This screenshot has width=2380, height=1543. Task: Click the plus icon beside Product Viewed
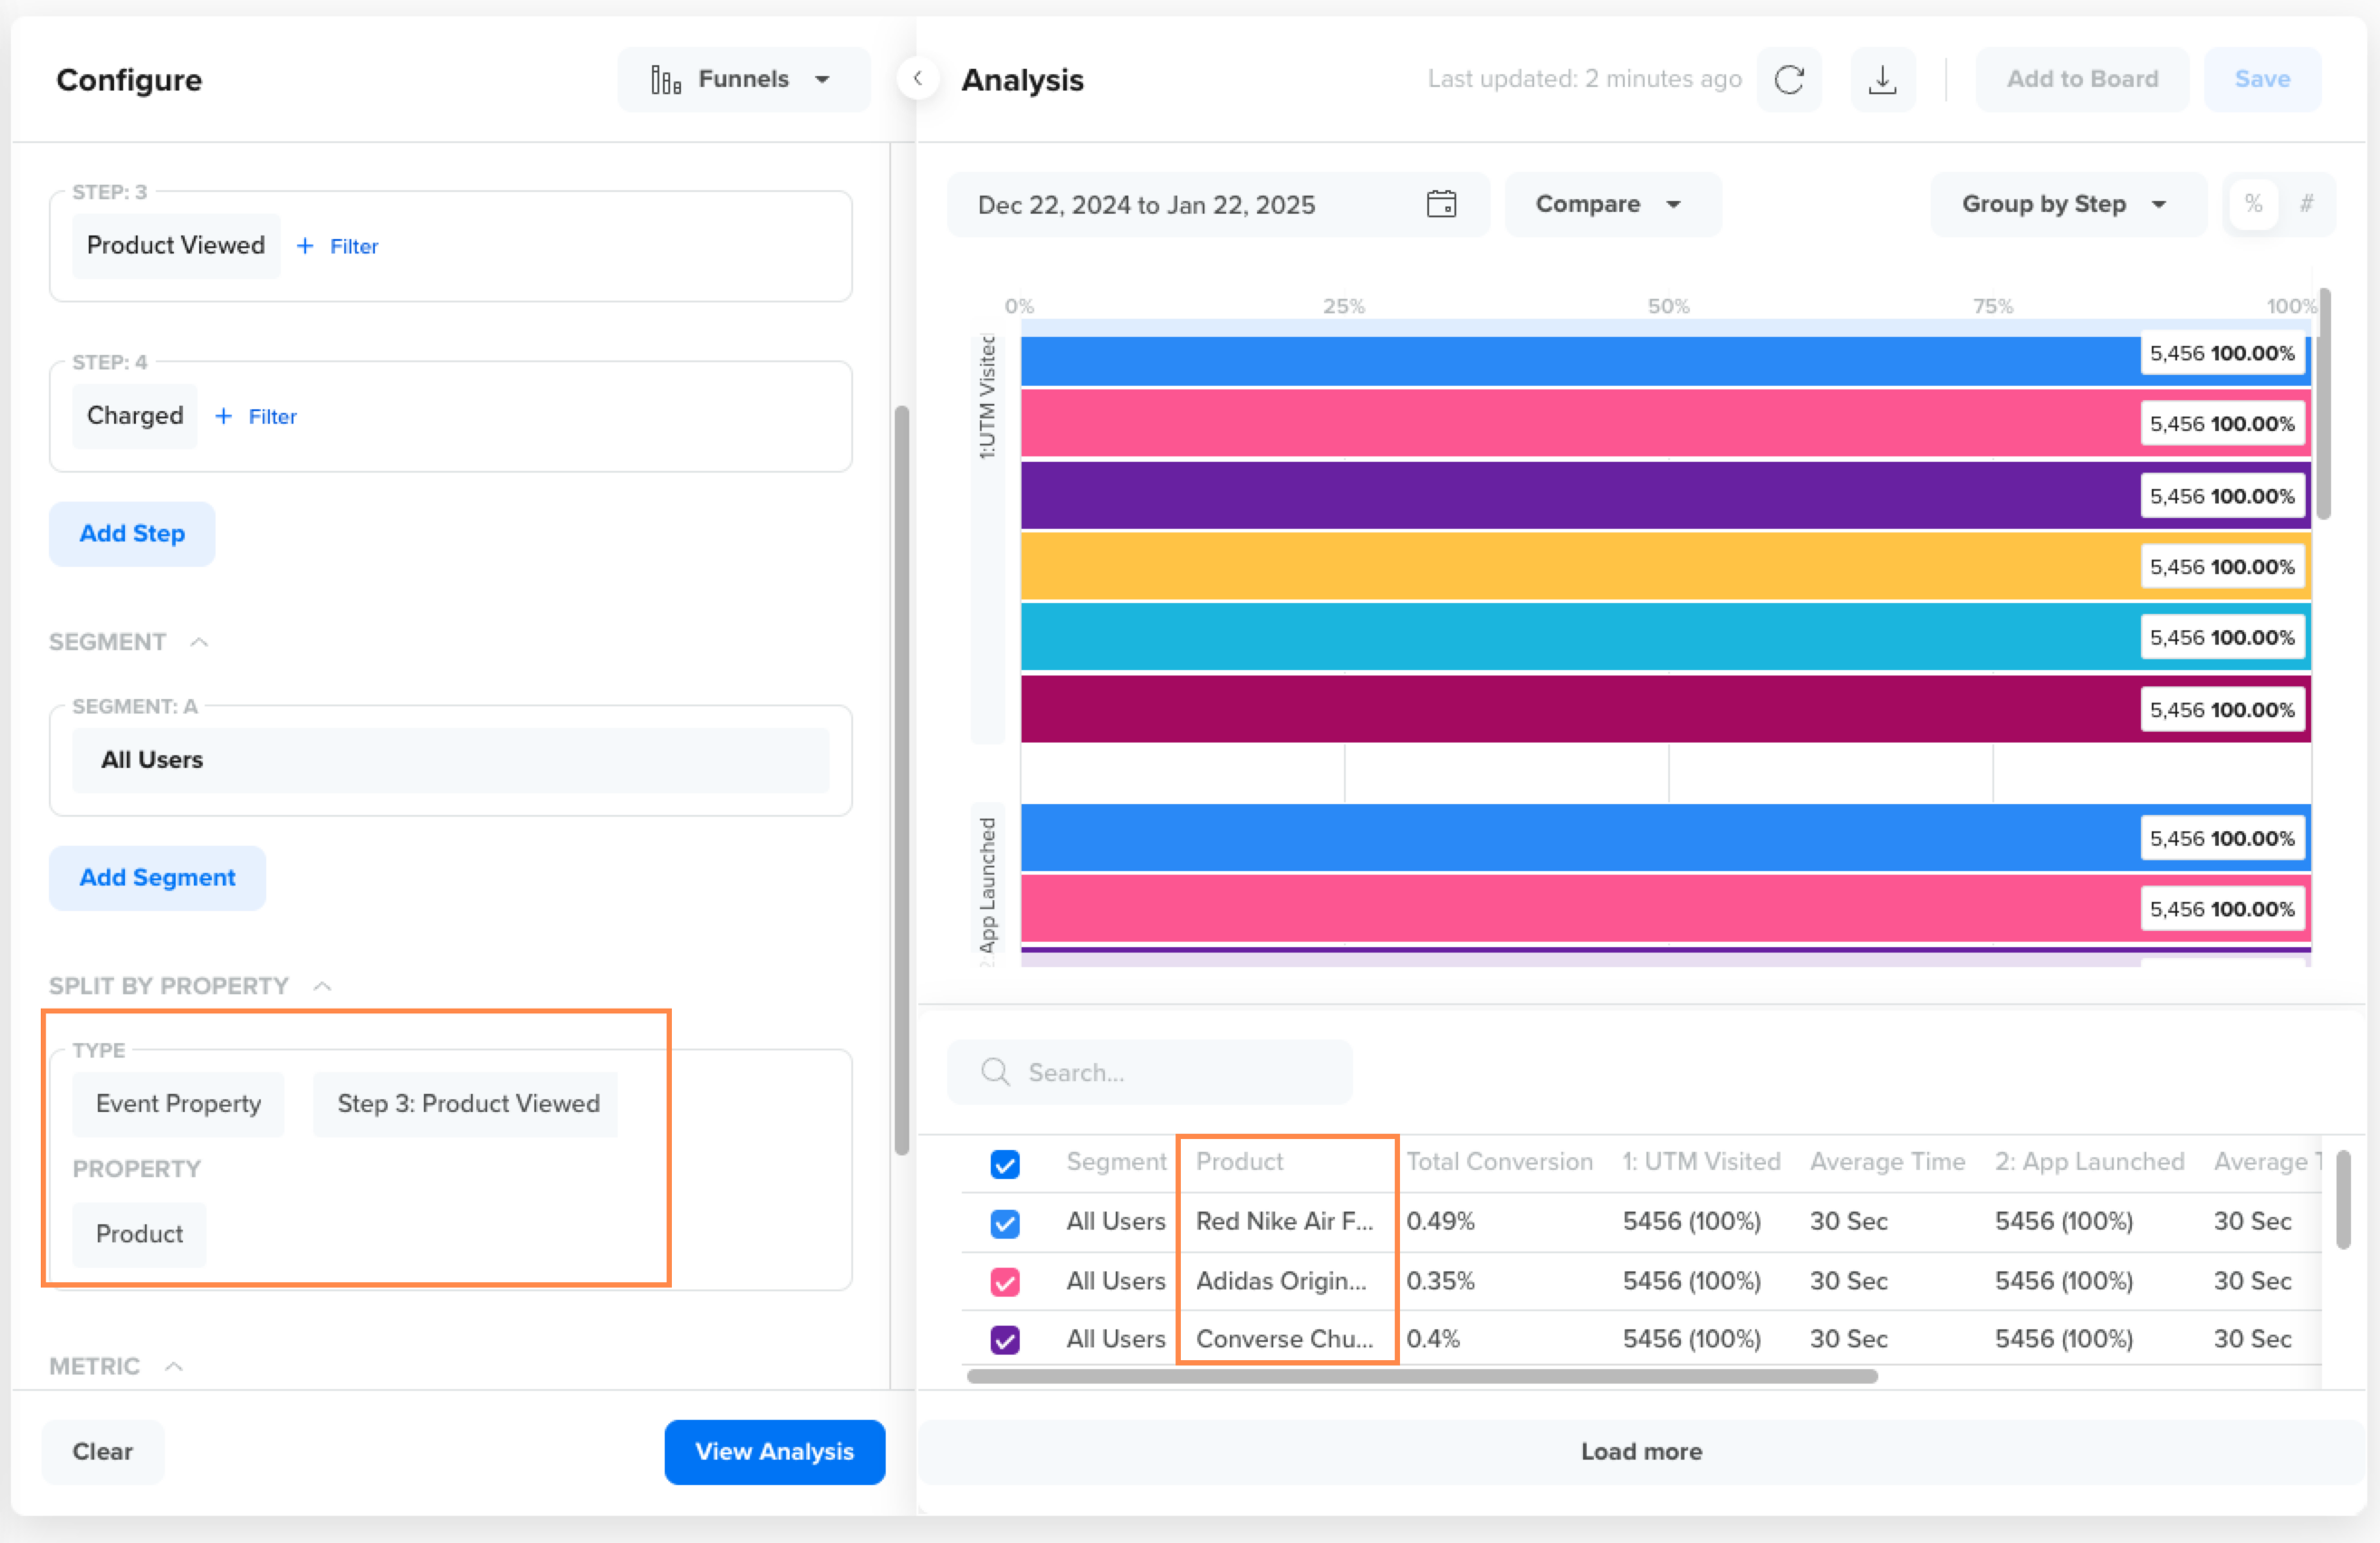coord(305,246)
